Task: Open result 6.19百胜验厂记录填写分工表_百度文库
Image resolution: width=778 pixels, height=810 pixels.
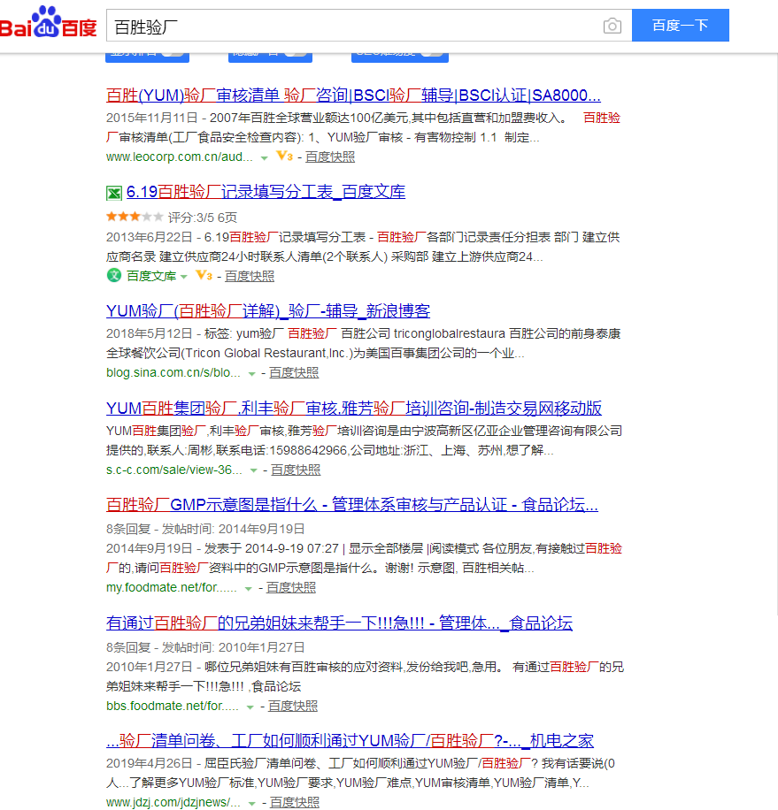Action: 266,192
